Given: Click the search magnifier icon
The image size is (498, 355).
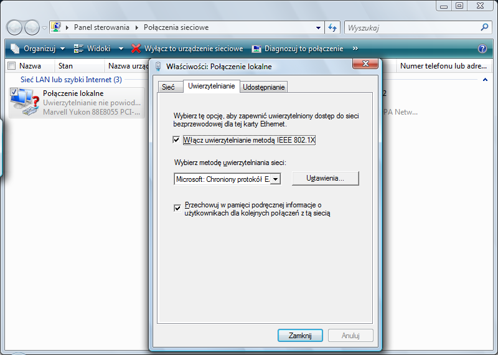Looking at the screenshot, I should 485,27.
